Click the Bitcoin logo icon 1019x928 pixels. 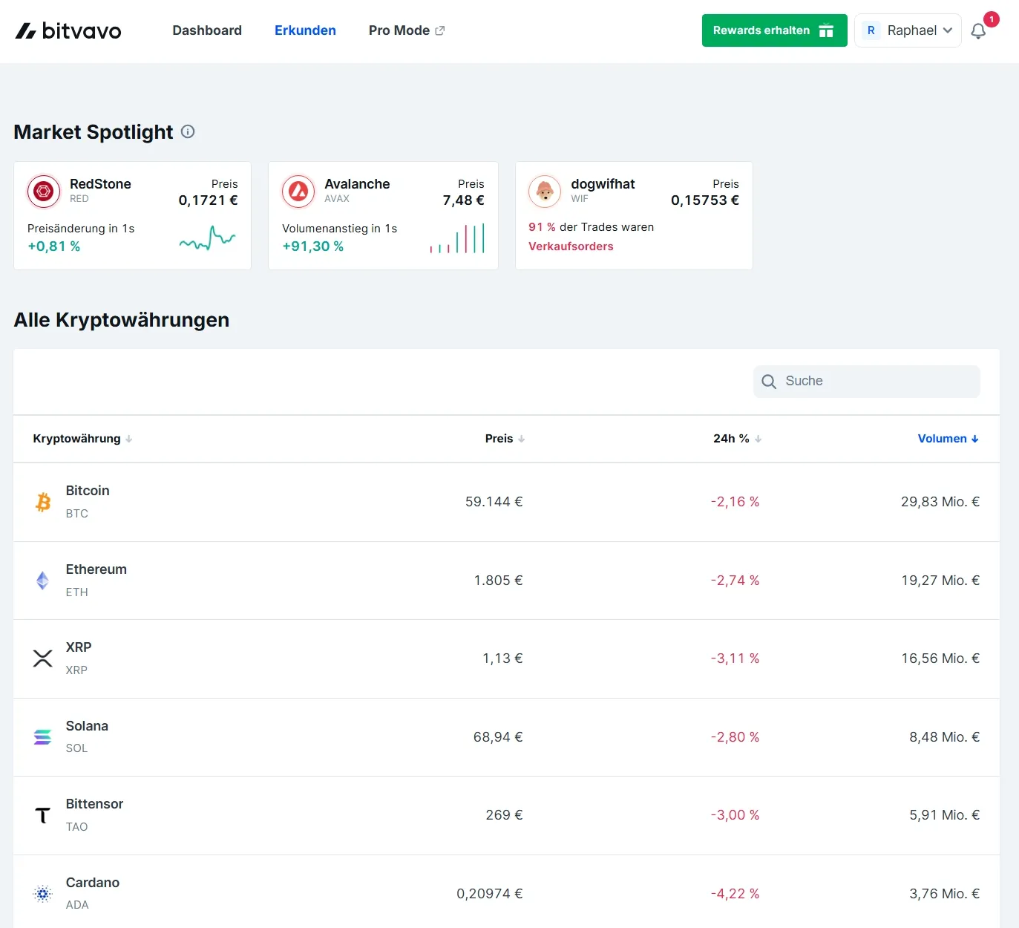[x=43, y=502]
